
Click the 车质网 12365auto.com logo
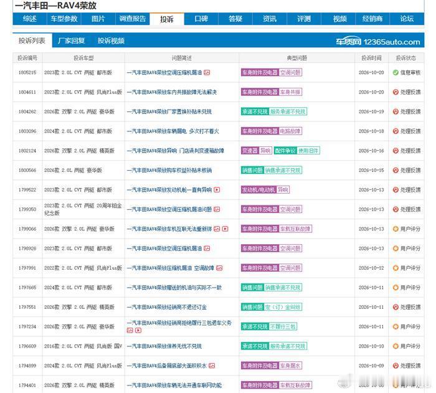(377, 42)
